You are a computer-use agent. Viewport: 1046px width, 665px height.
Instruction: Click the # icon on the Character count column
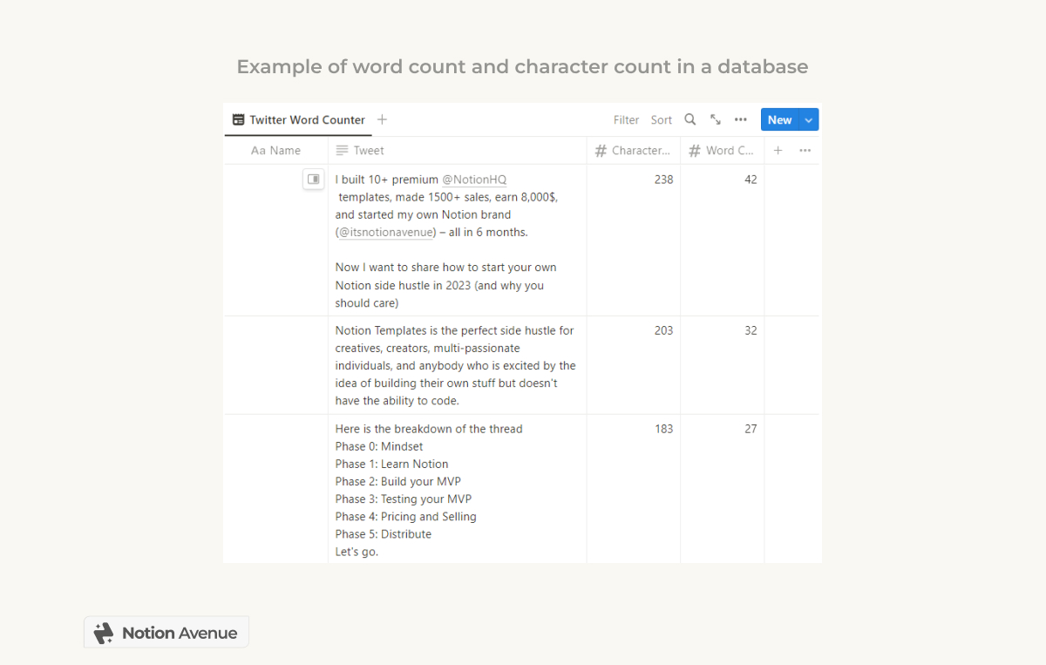coord(600,150)
